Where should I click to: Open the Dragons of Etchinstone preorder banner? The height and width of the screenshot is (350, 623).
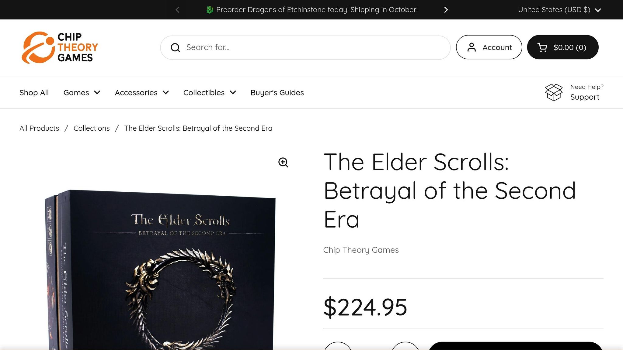pyautogui.click(x=313, y=9)
